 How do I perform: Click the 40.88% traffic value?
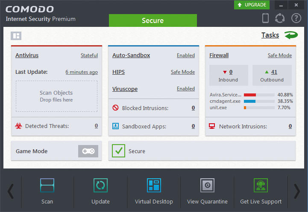285,95
